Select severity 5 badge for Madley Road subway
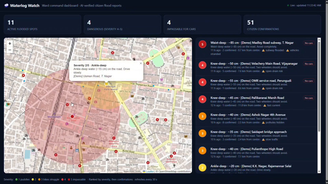 (203, 44)
